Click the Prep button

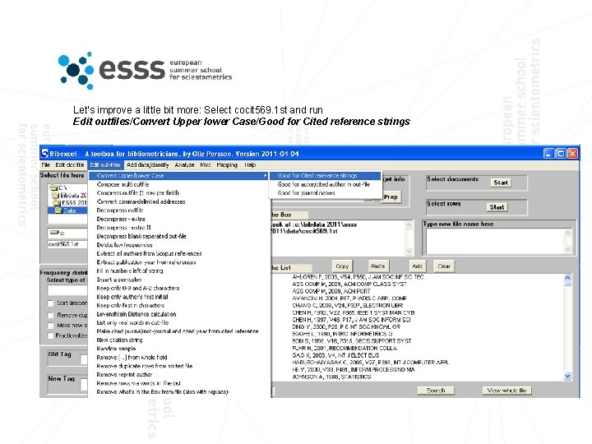coord(391,197)
